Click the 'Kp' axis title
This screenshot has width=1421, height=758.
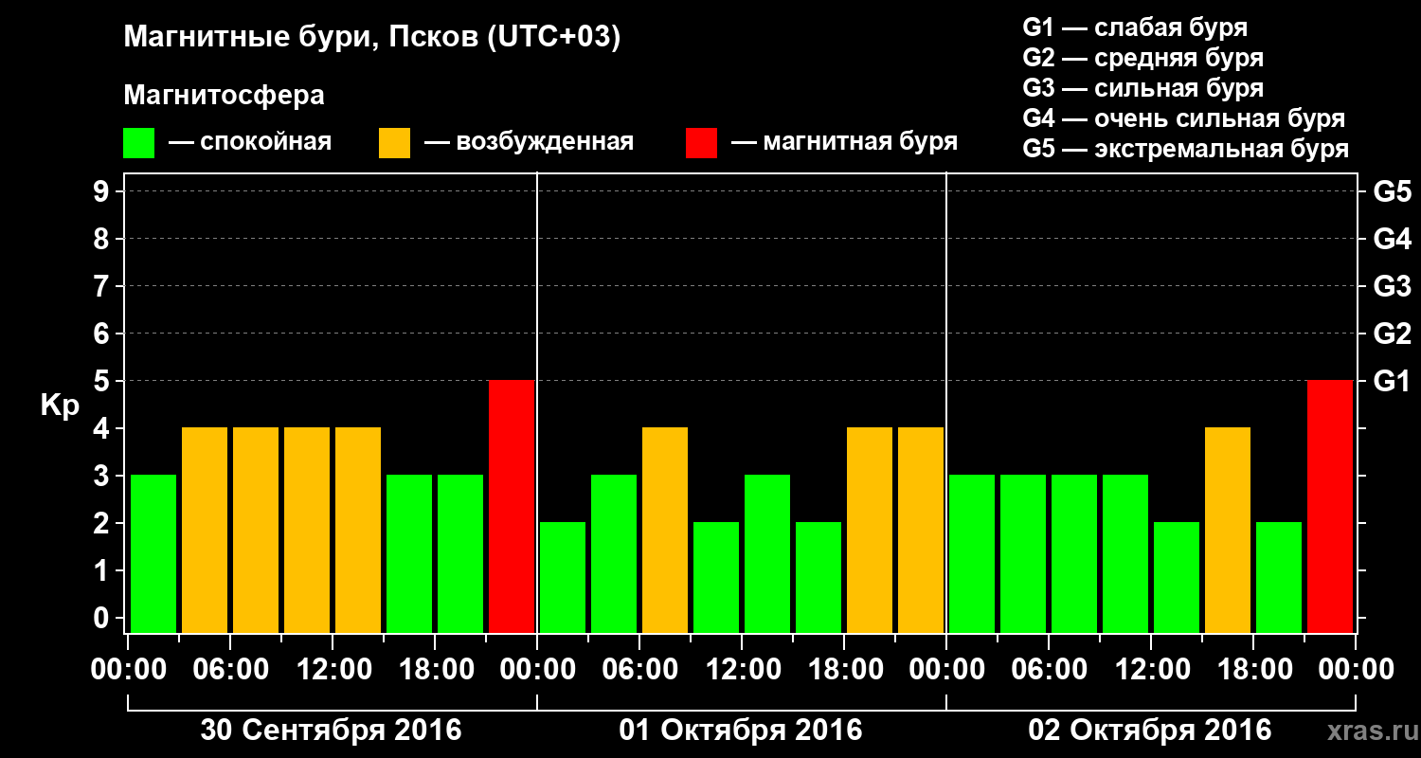(x=60, y=406)
